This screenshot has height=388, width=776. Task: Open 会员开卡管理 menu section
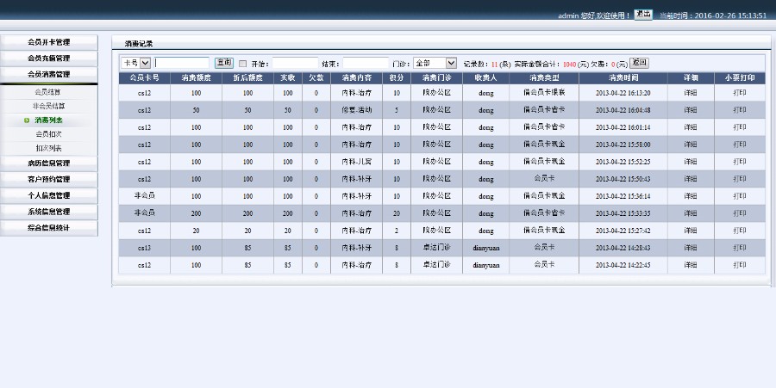click(x=49, y=42)
